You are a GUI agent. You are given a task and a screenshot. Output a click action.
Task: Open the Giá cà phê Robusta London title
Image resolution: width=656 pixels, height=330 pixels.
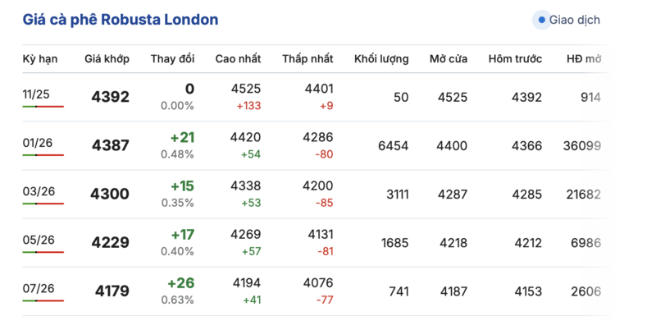[x=121, y=19]
